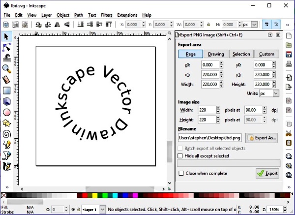Screen dimensions: 295x215
Task: Open the File menu
Action: [x=7, y=15]
